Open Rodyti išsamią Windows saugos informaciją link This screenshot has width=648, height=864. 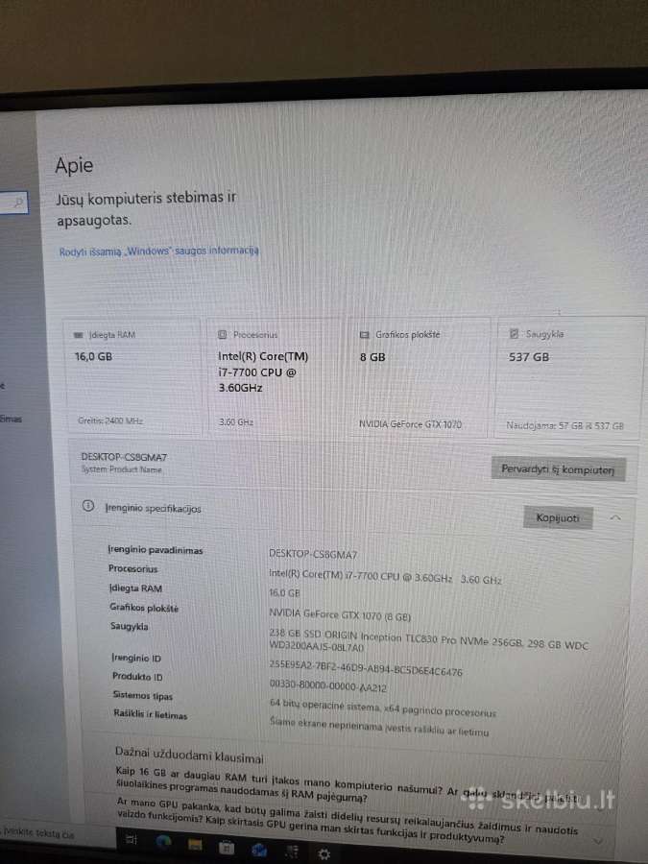(x=158, y=252)
